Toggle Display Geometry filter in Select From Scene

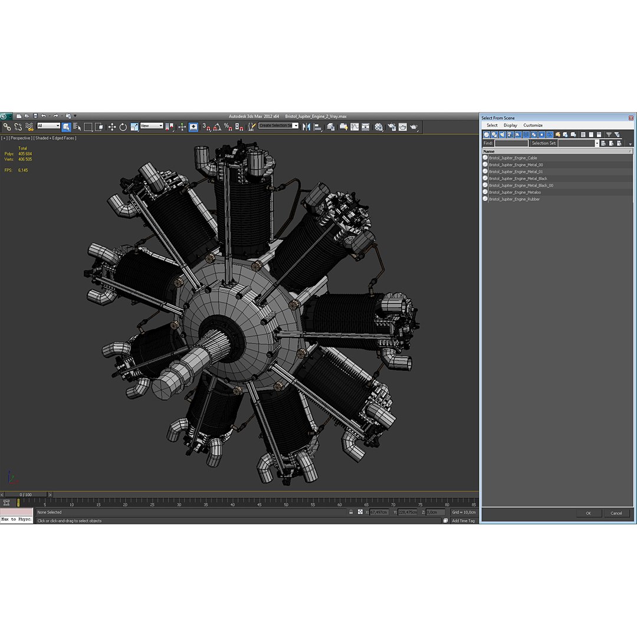coord(486,134)
